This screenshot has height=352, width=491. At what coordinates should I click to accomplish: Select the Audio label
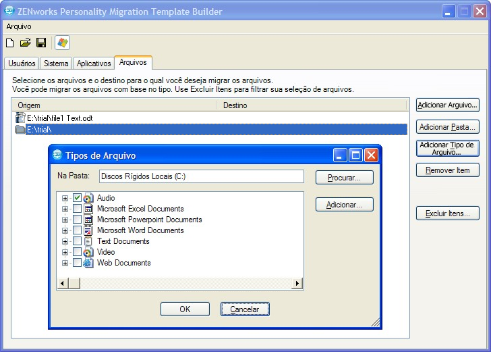click(x=106, y=198)
